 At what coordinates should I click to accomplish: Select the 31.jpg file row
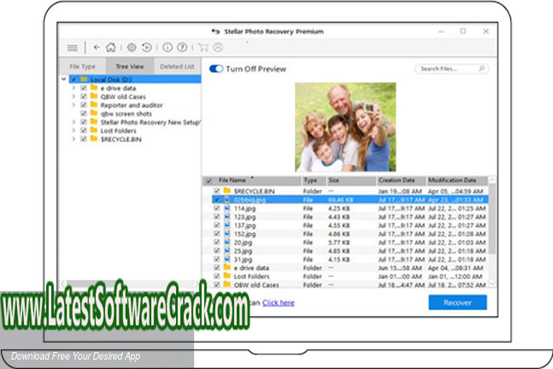pyautogui.click(x=350, y=259)
